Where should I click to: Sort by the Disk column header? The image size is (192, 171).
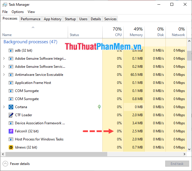(x=155, y=32)
